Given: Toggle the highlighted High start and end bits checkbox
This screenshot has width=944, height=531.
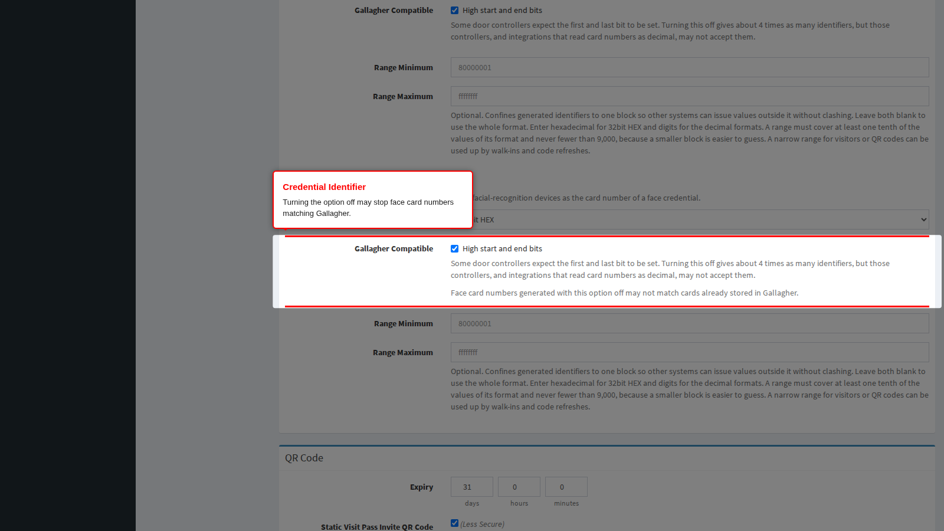Looking at the screenshot, I should pyautogui.click(x=454, y=249).
